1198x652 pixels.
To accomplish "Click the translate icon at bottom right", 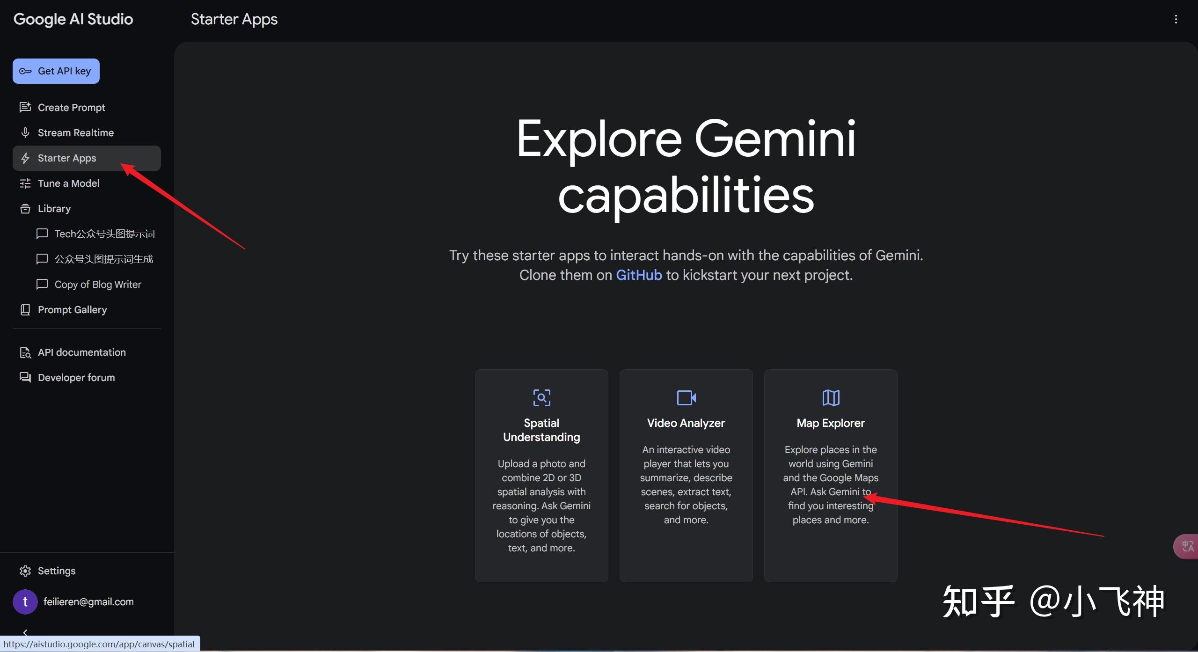I will (1187, 546).
